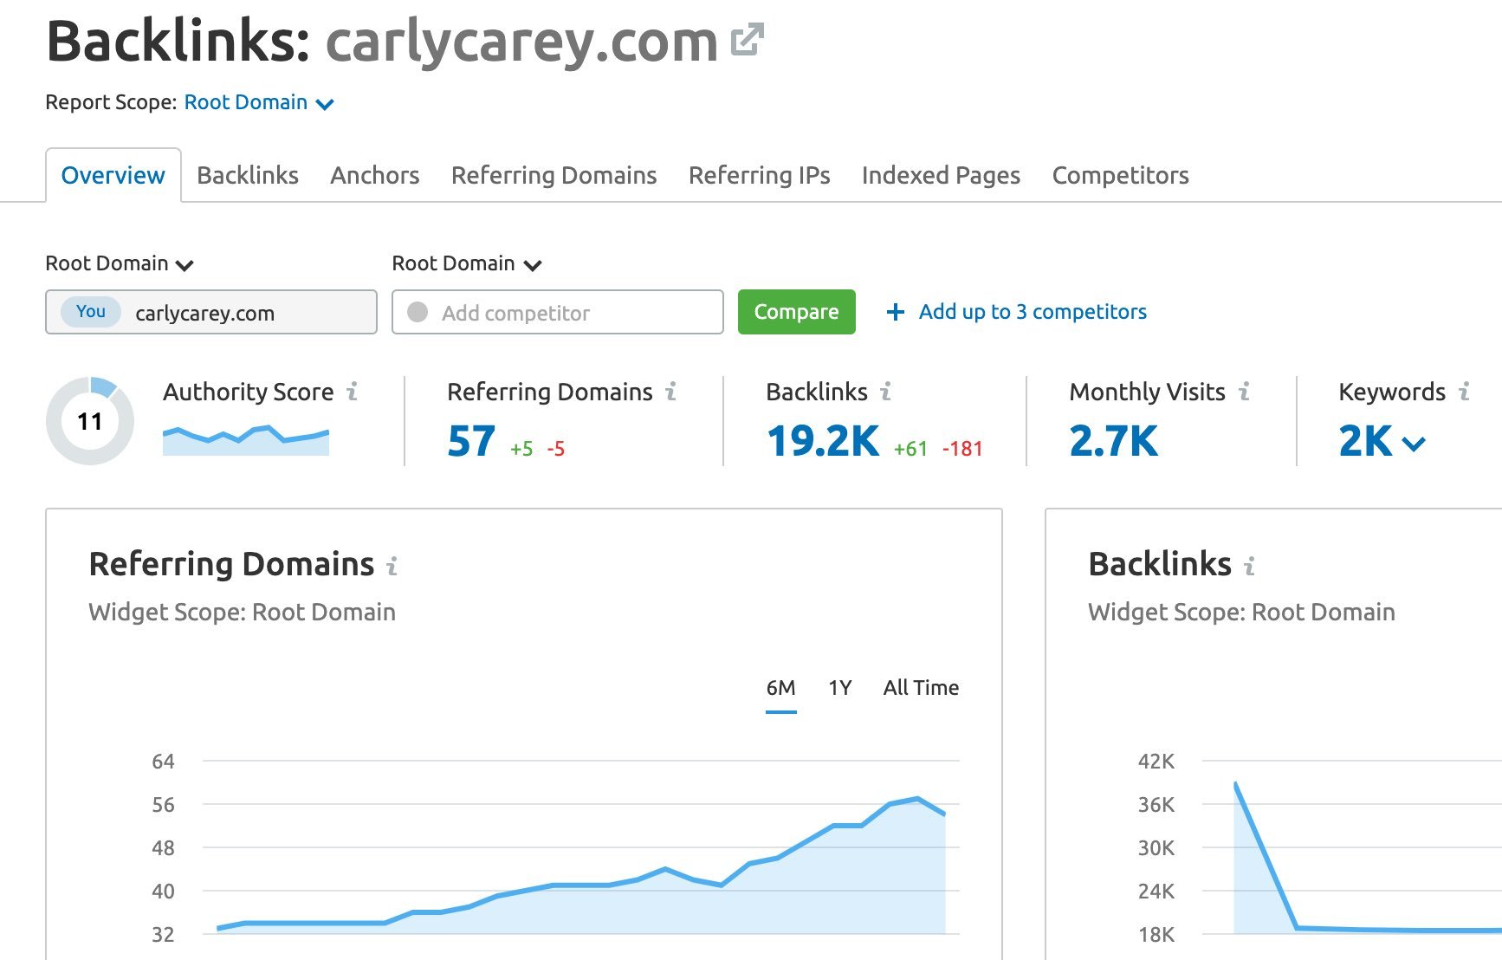Image resolution: width=1502 pixels, height=960 pixels.
Task: Select the 1Y time range
Action: (839, 688)
